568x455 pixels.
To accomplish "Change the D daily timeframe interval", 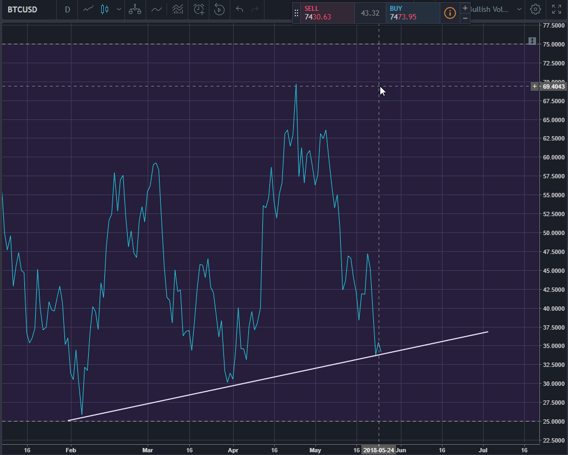I will pos(68,9).
